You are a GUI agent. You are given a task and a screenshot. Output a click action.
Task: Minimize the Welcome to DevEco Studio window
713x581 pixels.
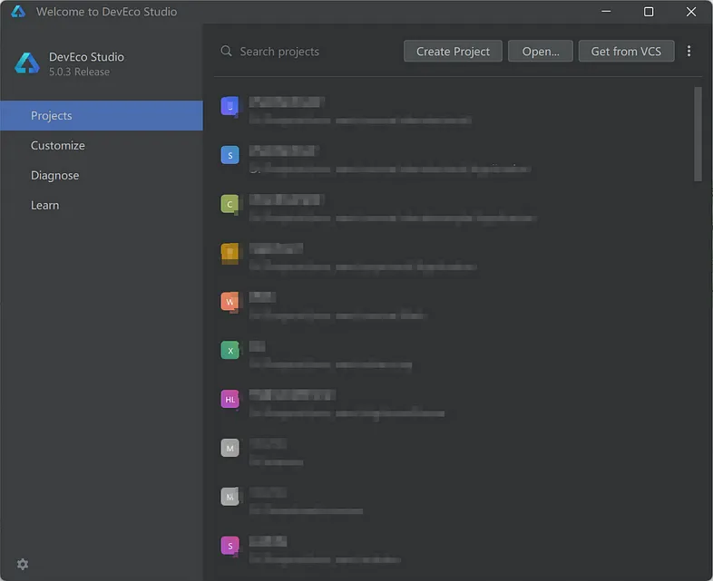[606, 12]
